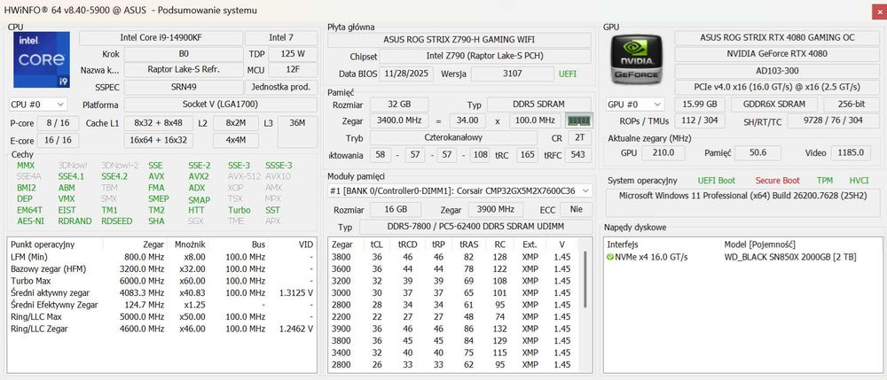Click the tRFC value 543
The height and width of the screenshot is (380, 887).
(577, 155)
